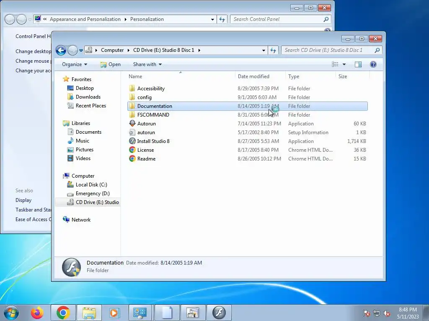Open the Organize dropdown menu
Viewport: 429px width, 321px height.
(75, 64)
